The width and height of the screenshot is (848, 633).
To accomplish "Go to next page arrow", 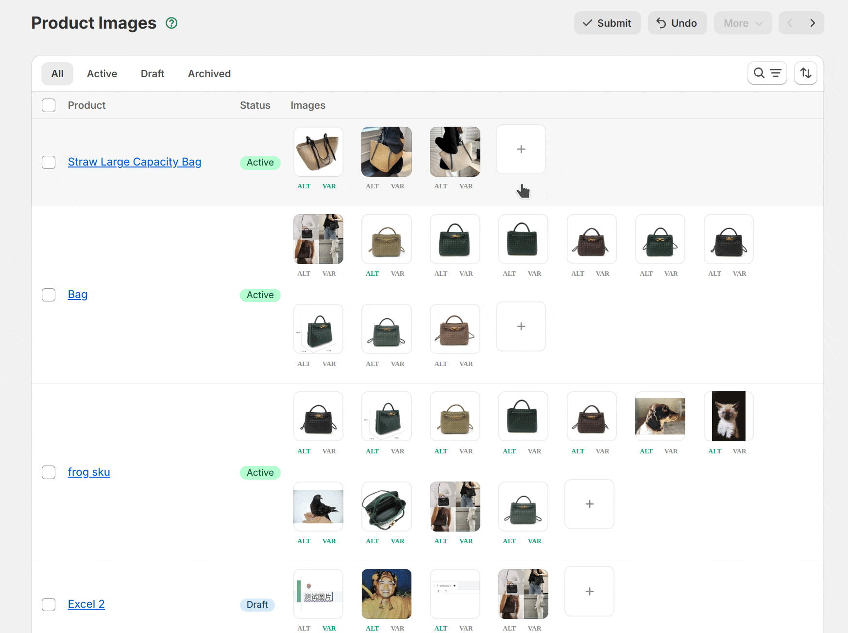I will click(812, 23).
